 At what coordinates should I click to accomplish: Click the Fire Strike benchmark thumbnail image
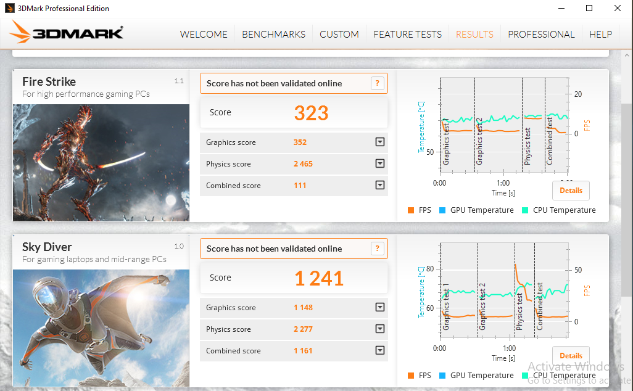(x=101, y=163)
